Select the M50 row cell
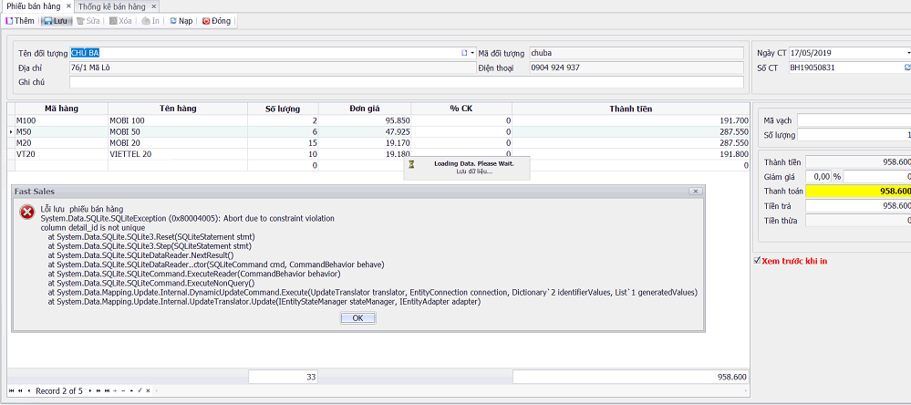This screenshot has width=911, height=405. pos(61,132)
